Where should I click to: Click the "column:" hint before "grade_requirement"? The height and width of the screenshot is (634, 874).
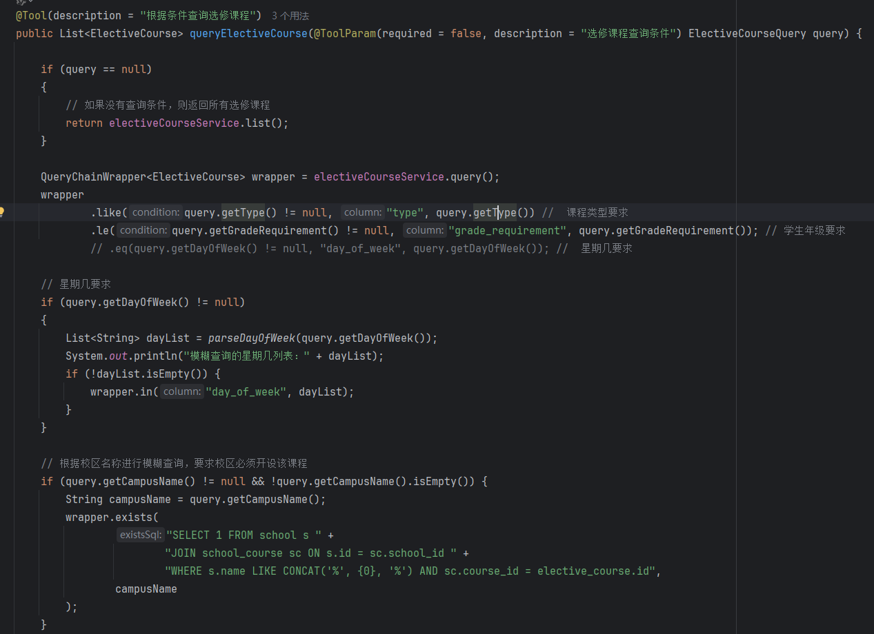(424, 230)
